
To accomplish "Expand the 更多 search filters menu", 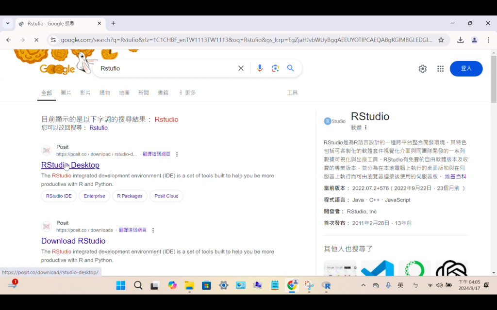I will pos(187,93).
